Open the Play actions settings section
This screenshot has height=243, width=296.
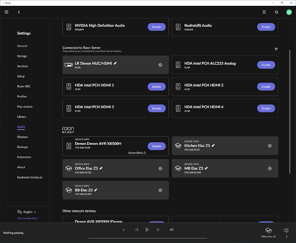point(25,107)
